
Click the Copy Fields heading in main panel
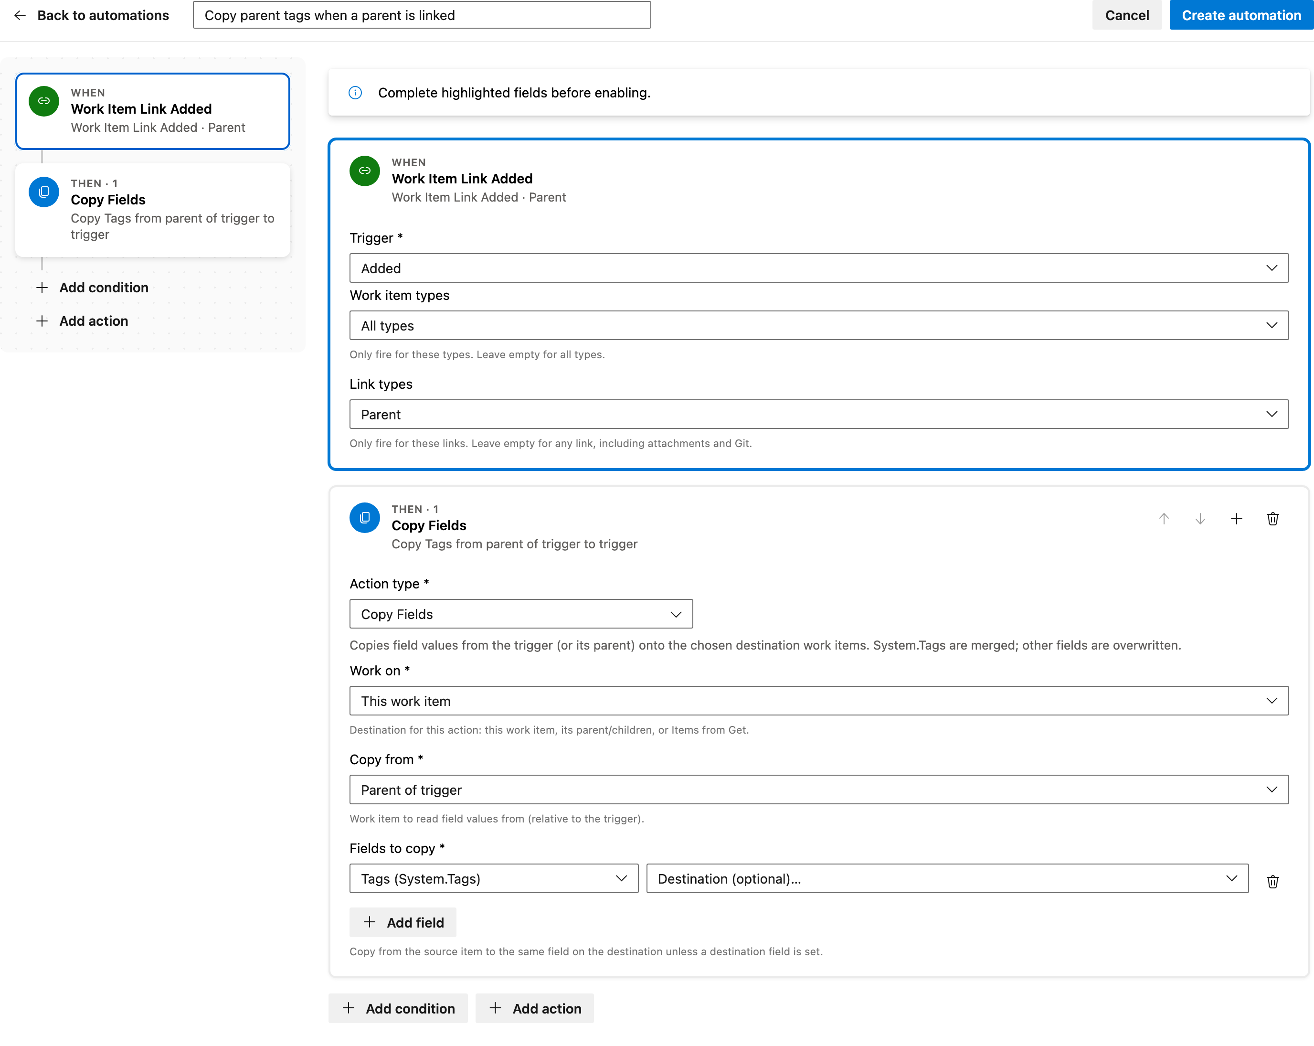(429, 525)
